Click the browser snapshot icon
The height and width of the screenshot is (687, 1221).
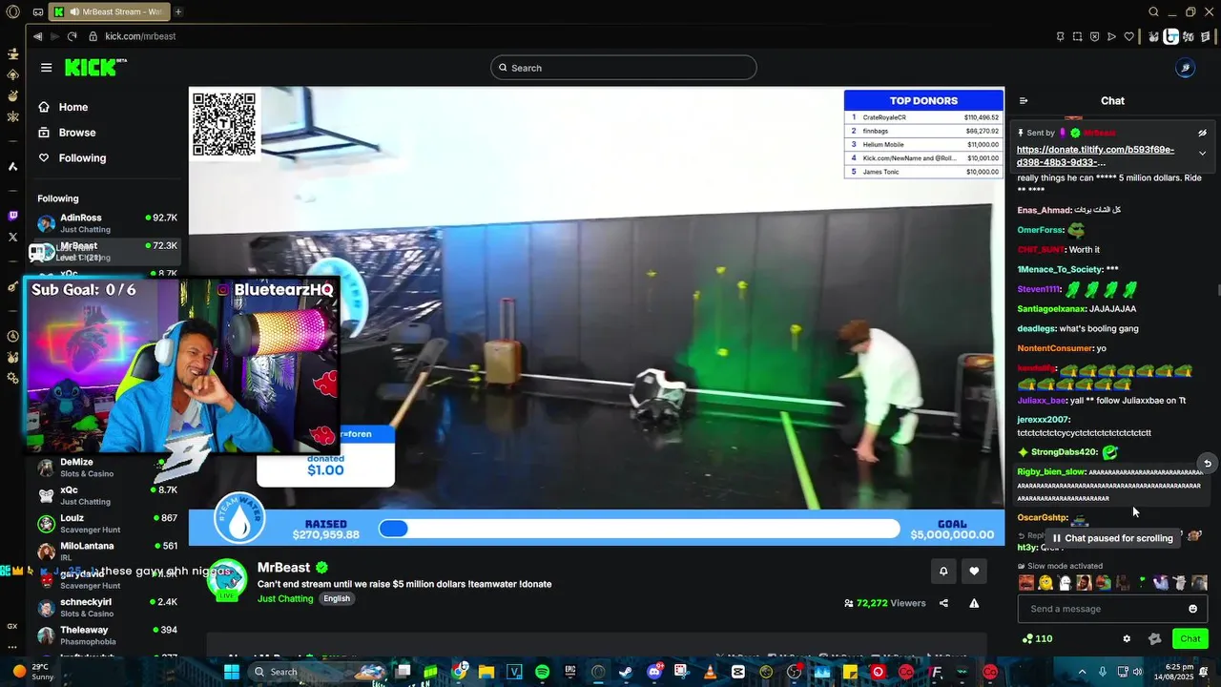[x=1077, y=36]
